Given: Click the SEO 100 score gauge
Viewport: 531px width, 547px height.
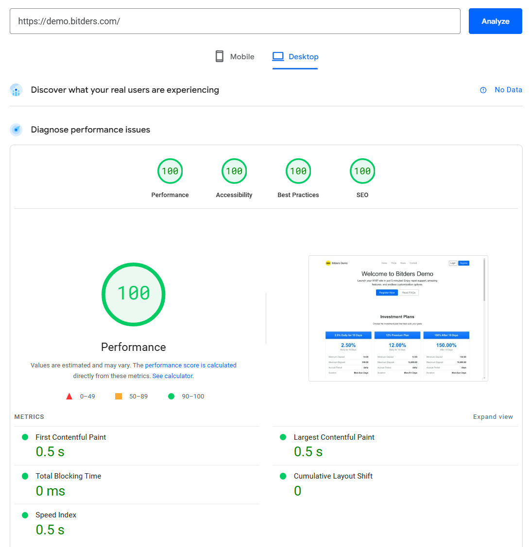Looking at the screenshot, I should coord(362,171).
